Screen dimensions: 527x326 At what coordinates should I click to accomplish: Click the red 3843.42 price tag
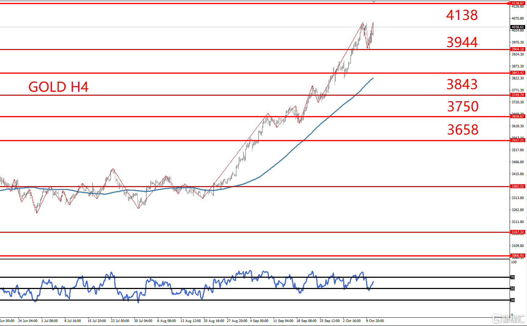pyautogui.click(x=517, y=73)
